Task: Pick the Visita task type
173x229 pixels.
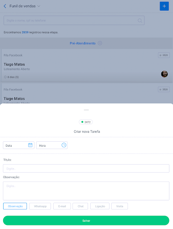Action: pyautogui.click(x=119, y=206)
